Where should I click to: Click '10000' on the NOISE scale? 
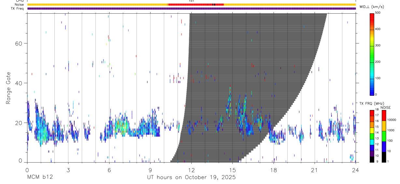(x=391, y=120)
